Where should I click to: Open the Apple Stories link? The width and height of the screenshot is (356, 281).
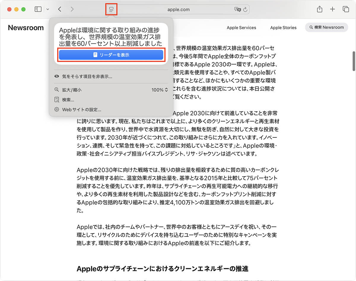pyautogui.click(x=283, y=28)
